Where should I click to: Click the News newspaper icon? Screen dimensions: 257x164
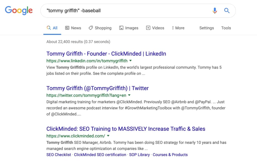[67, 28]
